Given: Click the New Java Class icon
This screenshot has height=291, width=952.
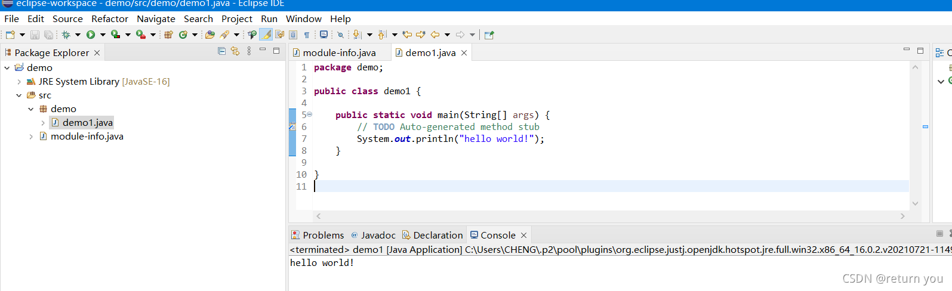Looking at the screenshot, I should click(183, 35).
